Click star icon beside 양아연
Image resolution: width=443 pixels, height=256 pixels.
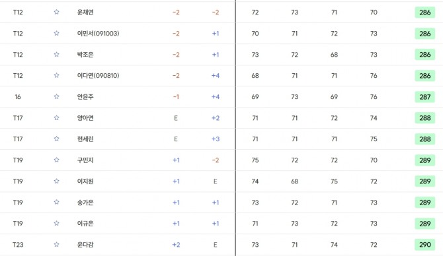56,117
